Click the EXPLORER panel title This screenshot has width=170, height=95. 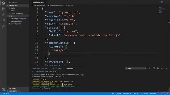coord(13,2)
